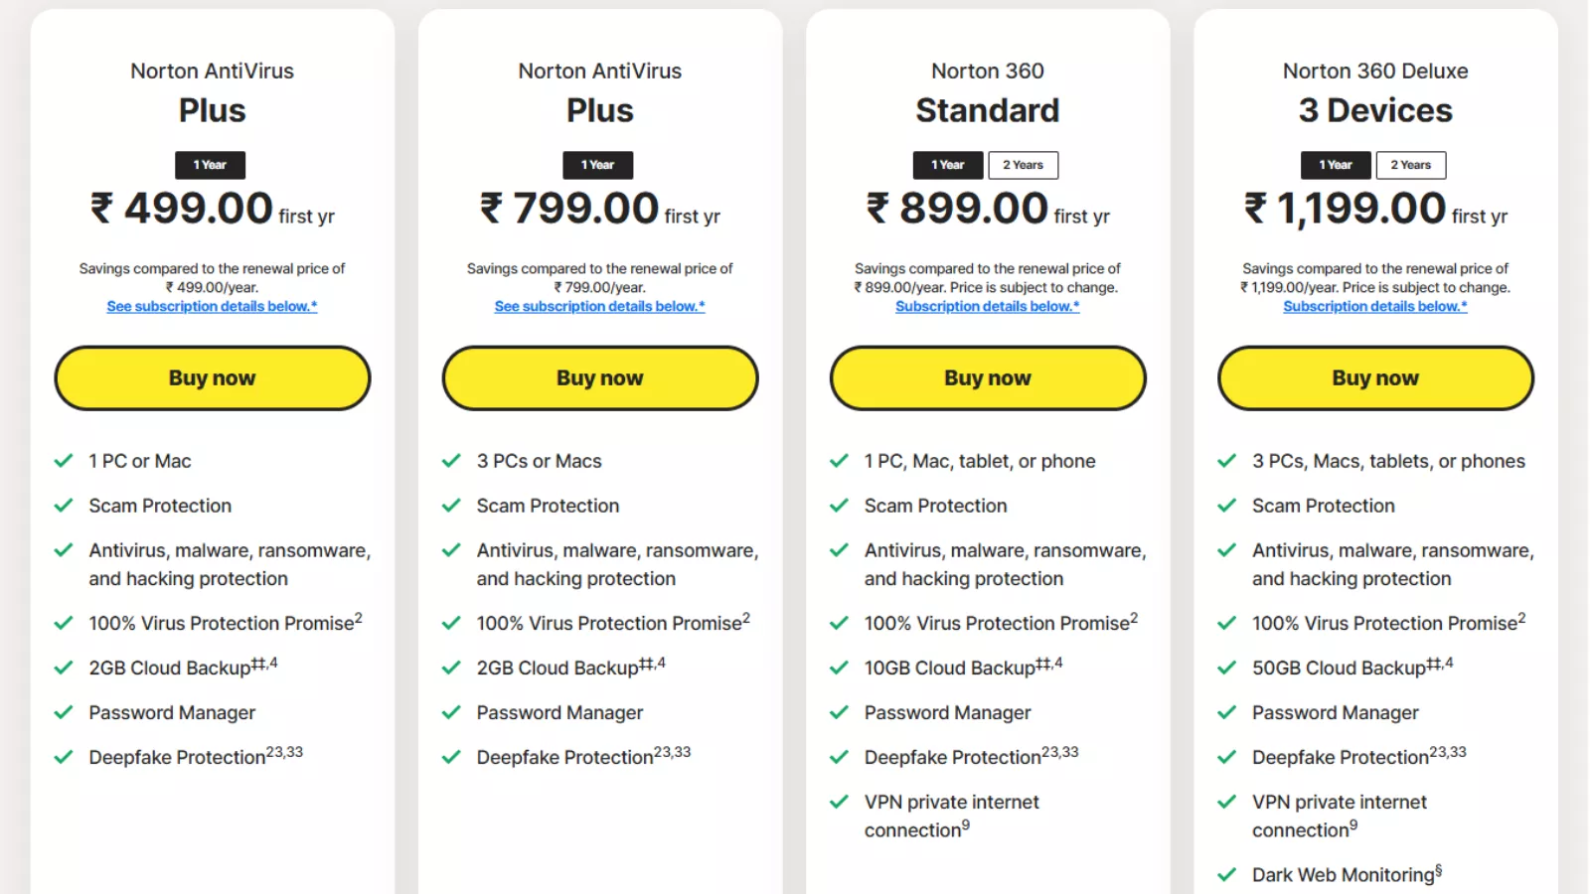Click Buy now for Norton 360 Deluxe
1590x894 pixels.
(x=1374, y=377)
